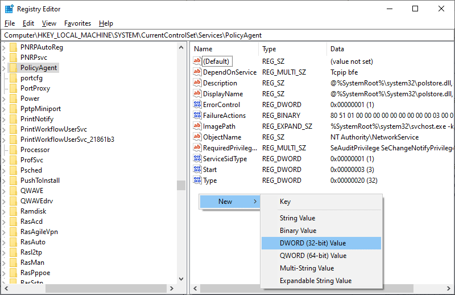The height and width of the screenshot is (295, 455).
Task: Click the (Default) value string icon
Action: (197, 61)
